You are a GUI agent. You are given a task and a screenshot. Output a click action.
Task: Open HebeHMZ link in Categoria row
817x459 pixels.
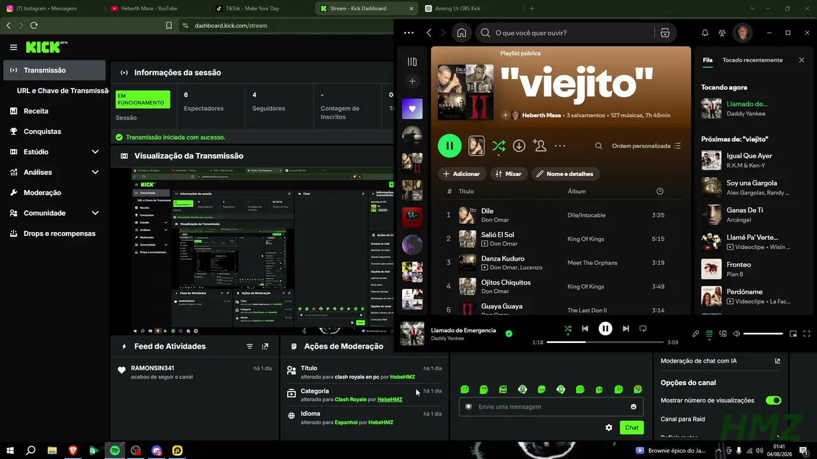(x=389, y=400)
